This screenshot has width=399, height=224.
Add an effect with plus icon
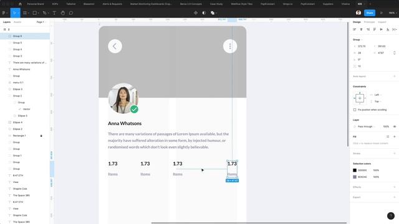[x=395, y=187]
